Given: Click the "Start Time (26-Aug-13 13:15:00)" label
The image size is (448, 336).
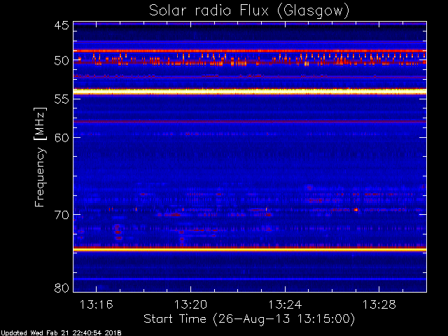Looking at the screenshot, I should coord(249,319).
